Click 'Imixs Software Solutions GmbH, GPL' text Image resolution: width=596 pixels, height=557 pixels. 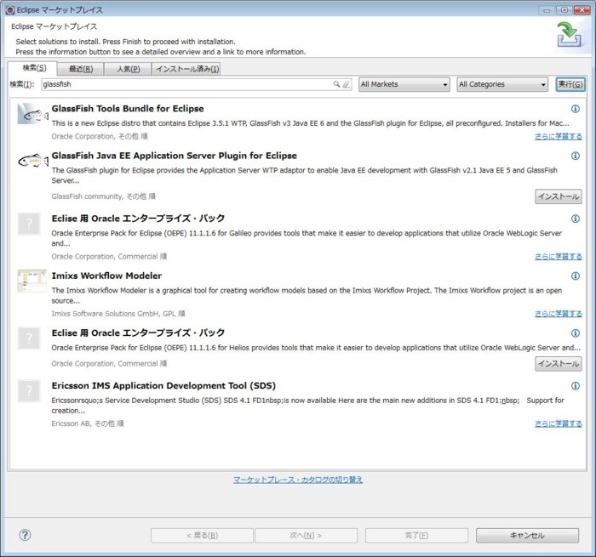[113, 314]
